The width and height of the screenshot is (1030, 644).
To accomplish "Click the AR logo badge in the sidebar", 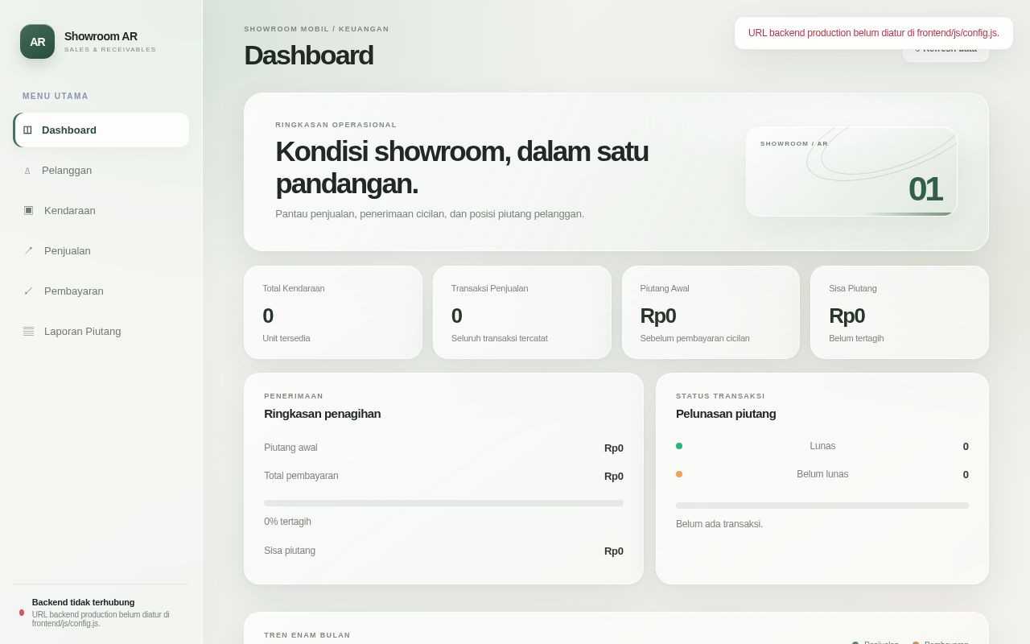I will click(37, 42).
